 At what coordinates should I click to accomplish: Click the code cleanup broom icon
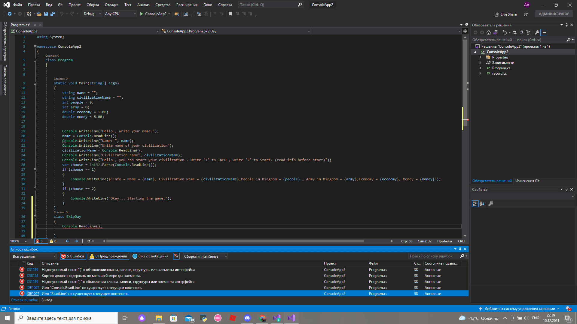tap(89, 241)
